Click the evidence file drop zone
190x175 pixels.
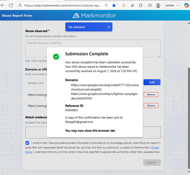[93, 132]
